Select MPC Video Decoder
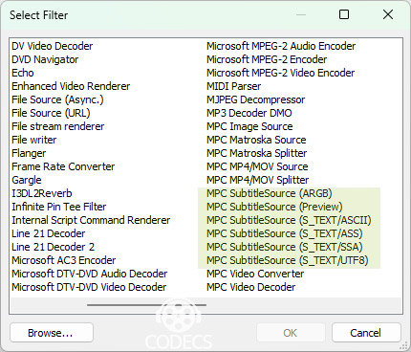This screenshot has width=411, height=352. [x=251, y=287]
